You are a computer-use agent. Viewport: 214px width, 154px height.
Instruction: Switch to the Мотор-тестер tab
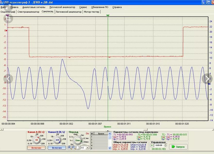pyautogui.click(x=92, y=12)
